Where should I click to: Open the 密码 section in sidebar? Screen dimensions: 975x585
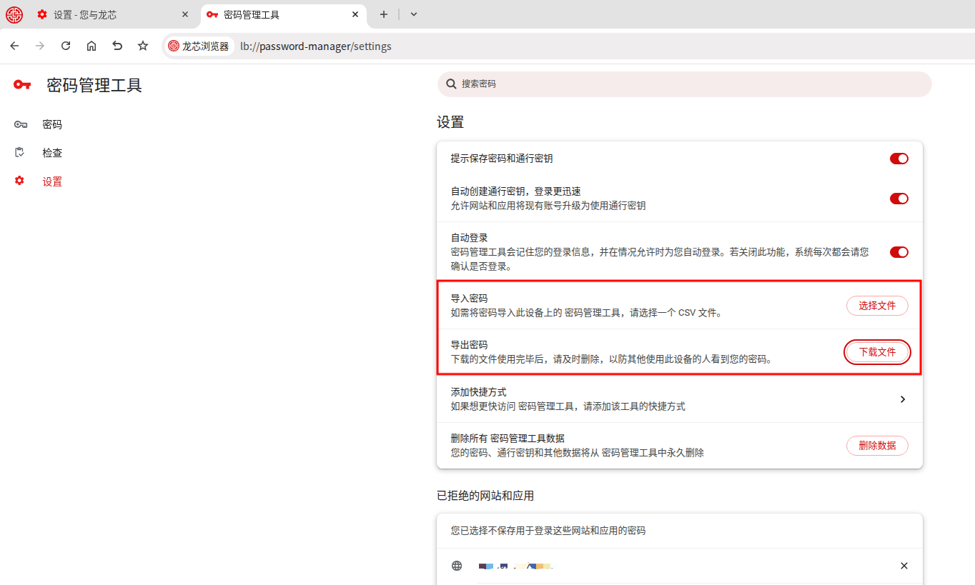(52, 124)
